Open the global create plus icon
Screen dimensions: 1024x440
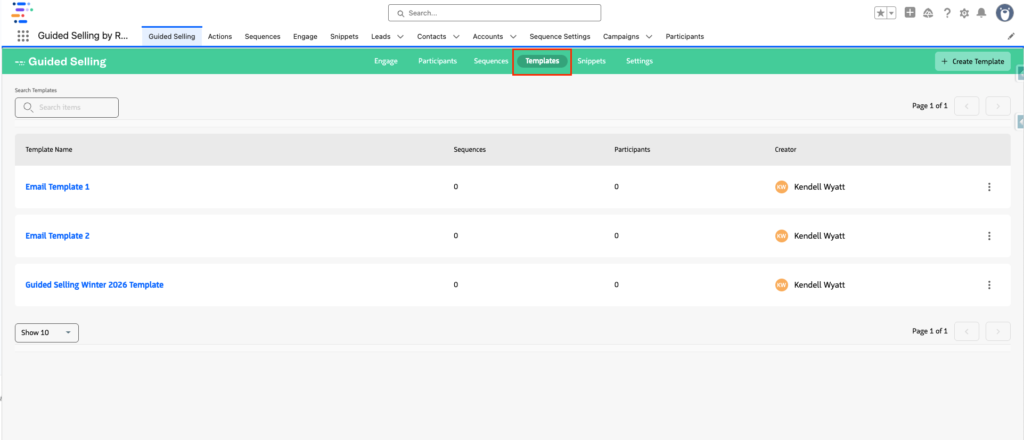(910, 13)
